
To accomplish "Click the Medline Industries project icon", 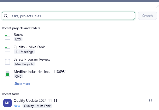I will (x=7, y=74).
